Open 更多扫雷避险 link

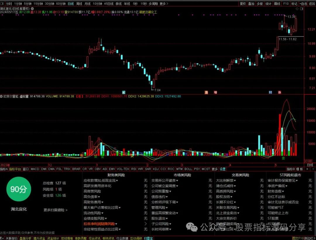click(x=55, y=210)
